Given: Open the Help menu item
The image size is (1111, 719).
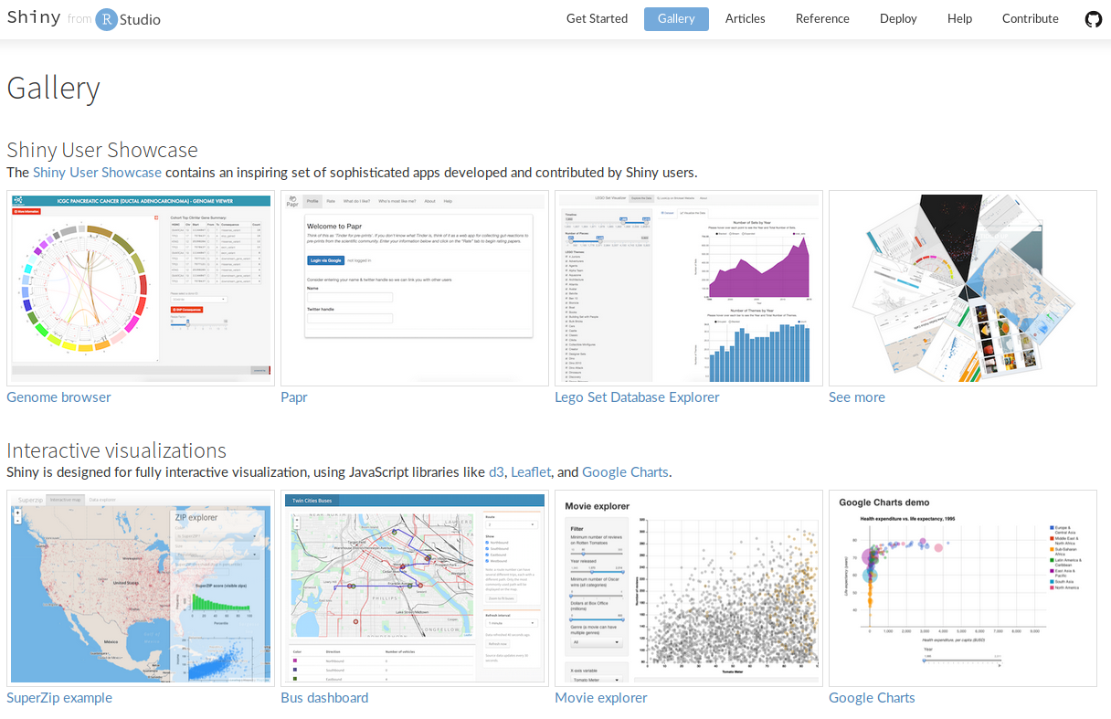Looking at the screenshot, I should (959, 19).
